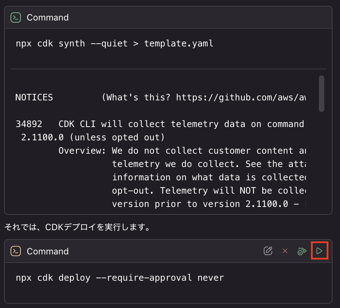Image resolution: width=340 pixels, height=308 pixels.
Task: Click '2.1100.0 (unless opted out)' line
Action: pos(93,137)
